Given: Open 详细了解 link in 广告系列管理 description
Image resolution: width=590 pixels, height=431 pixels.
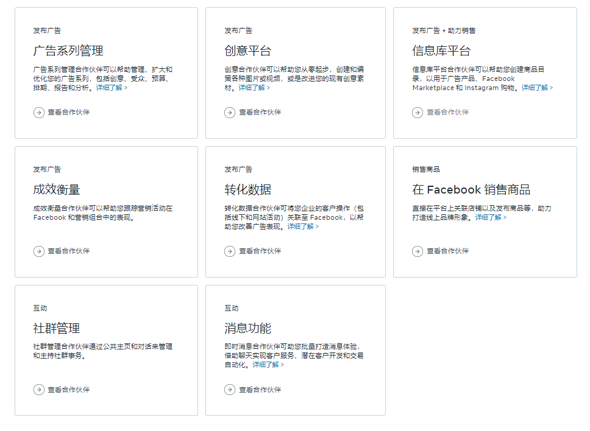Looking at the screenshot, I should 112,88.
